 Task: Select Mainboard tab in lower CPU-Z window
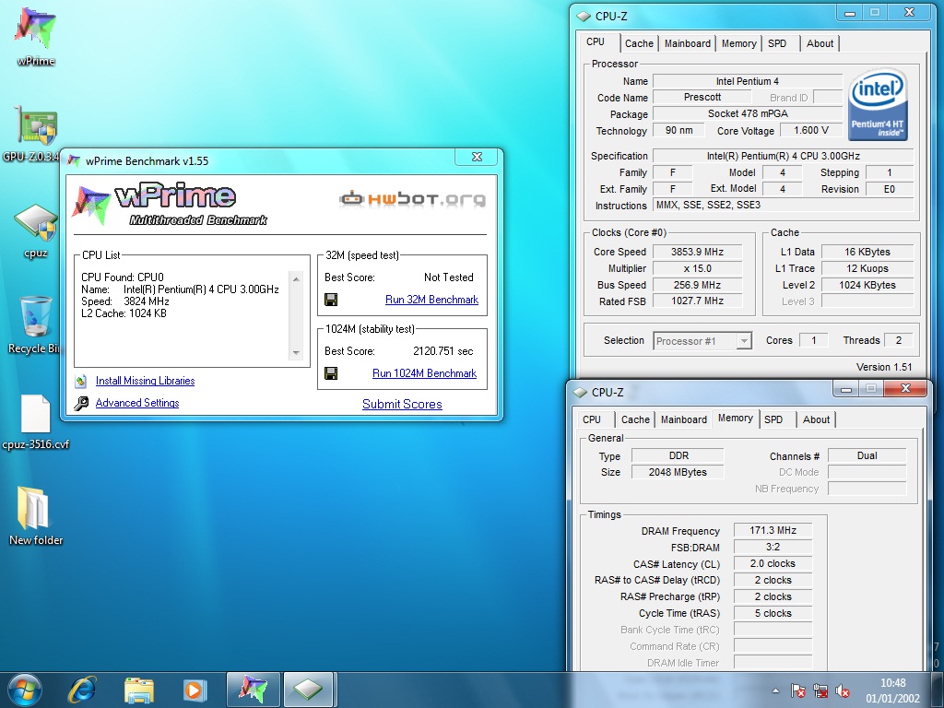[x=683, y=419]
